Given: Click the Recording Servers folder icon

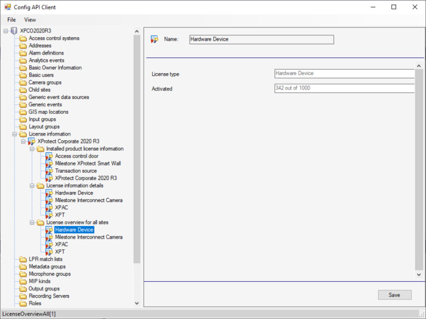Looking at the screenshot, I should [23, 296].
